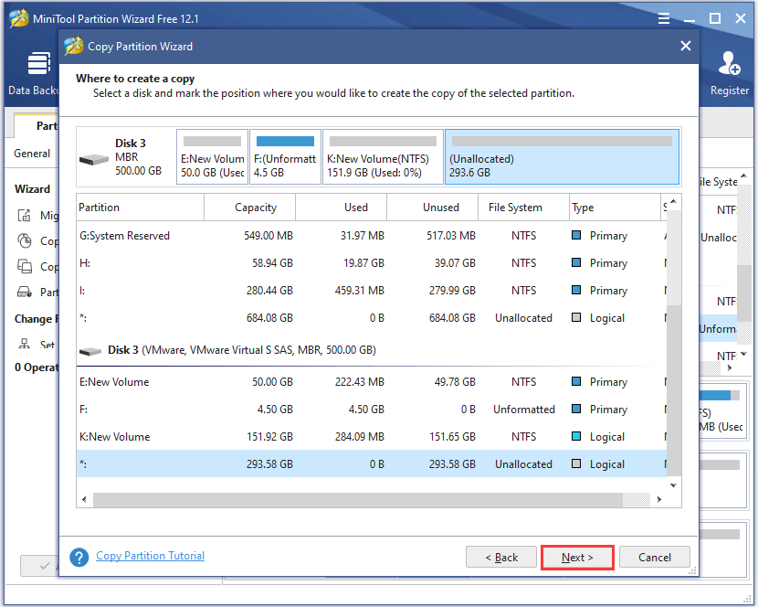Click the horizontal scroll left arrow
The height and width of the screenshot is (607, 758).
(85, 499)
